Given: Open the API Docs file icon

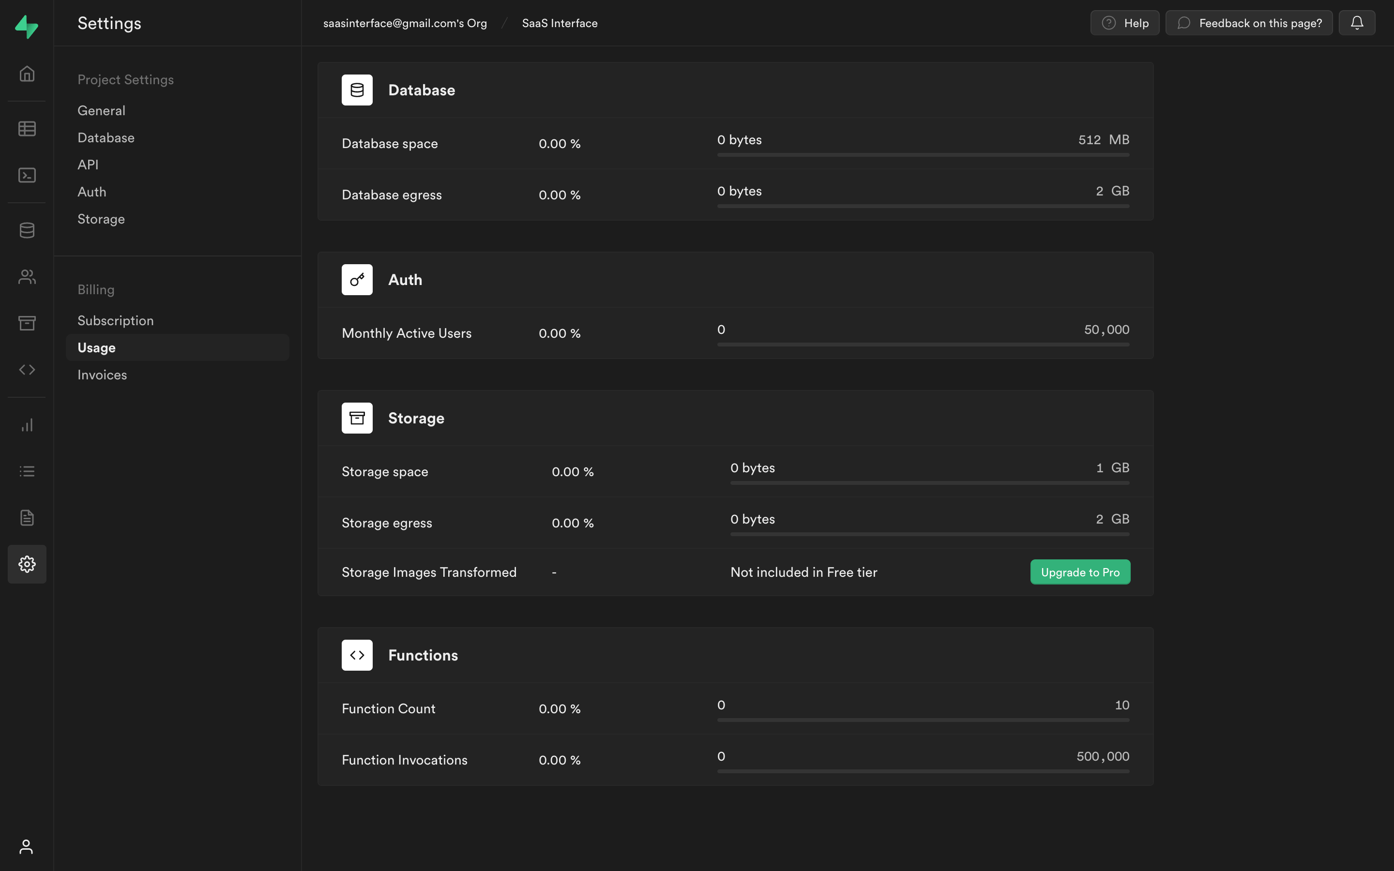Looking at the screenshot, I should click(x=27, y=517).
